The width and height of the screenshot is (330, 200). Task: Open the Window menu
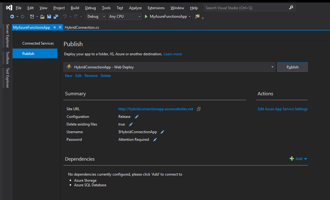[177, 8]
